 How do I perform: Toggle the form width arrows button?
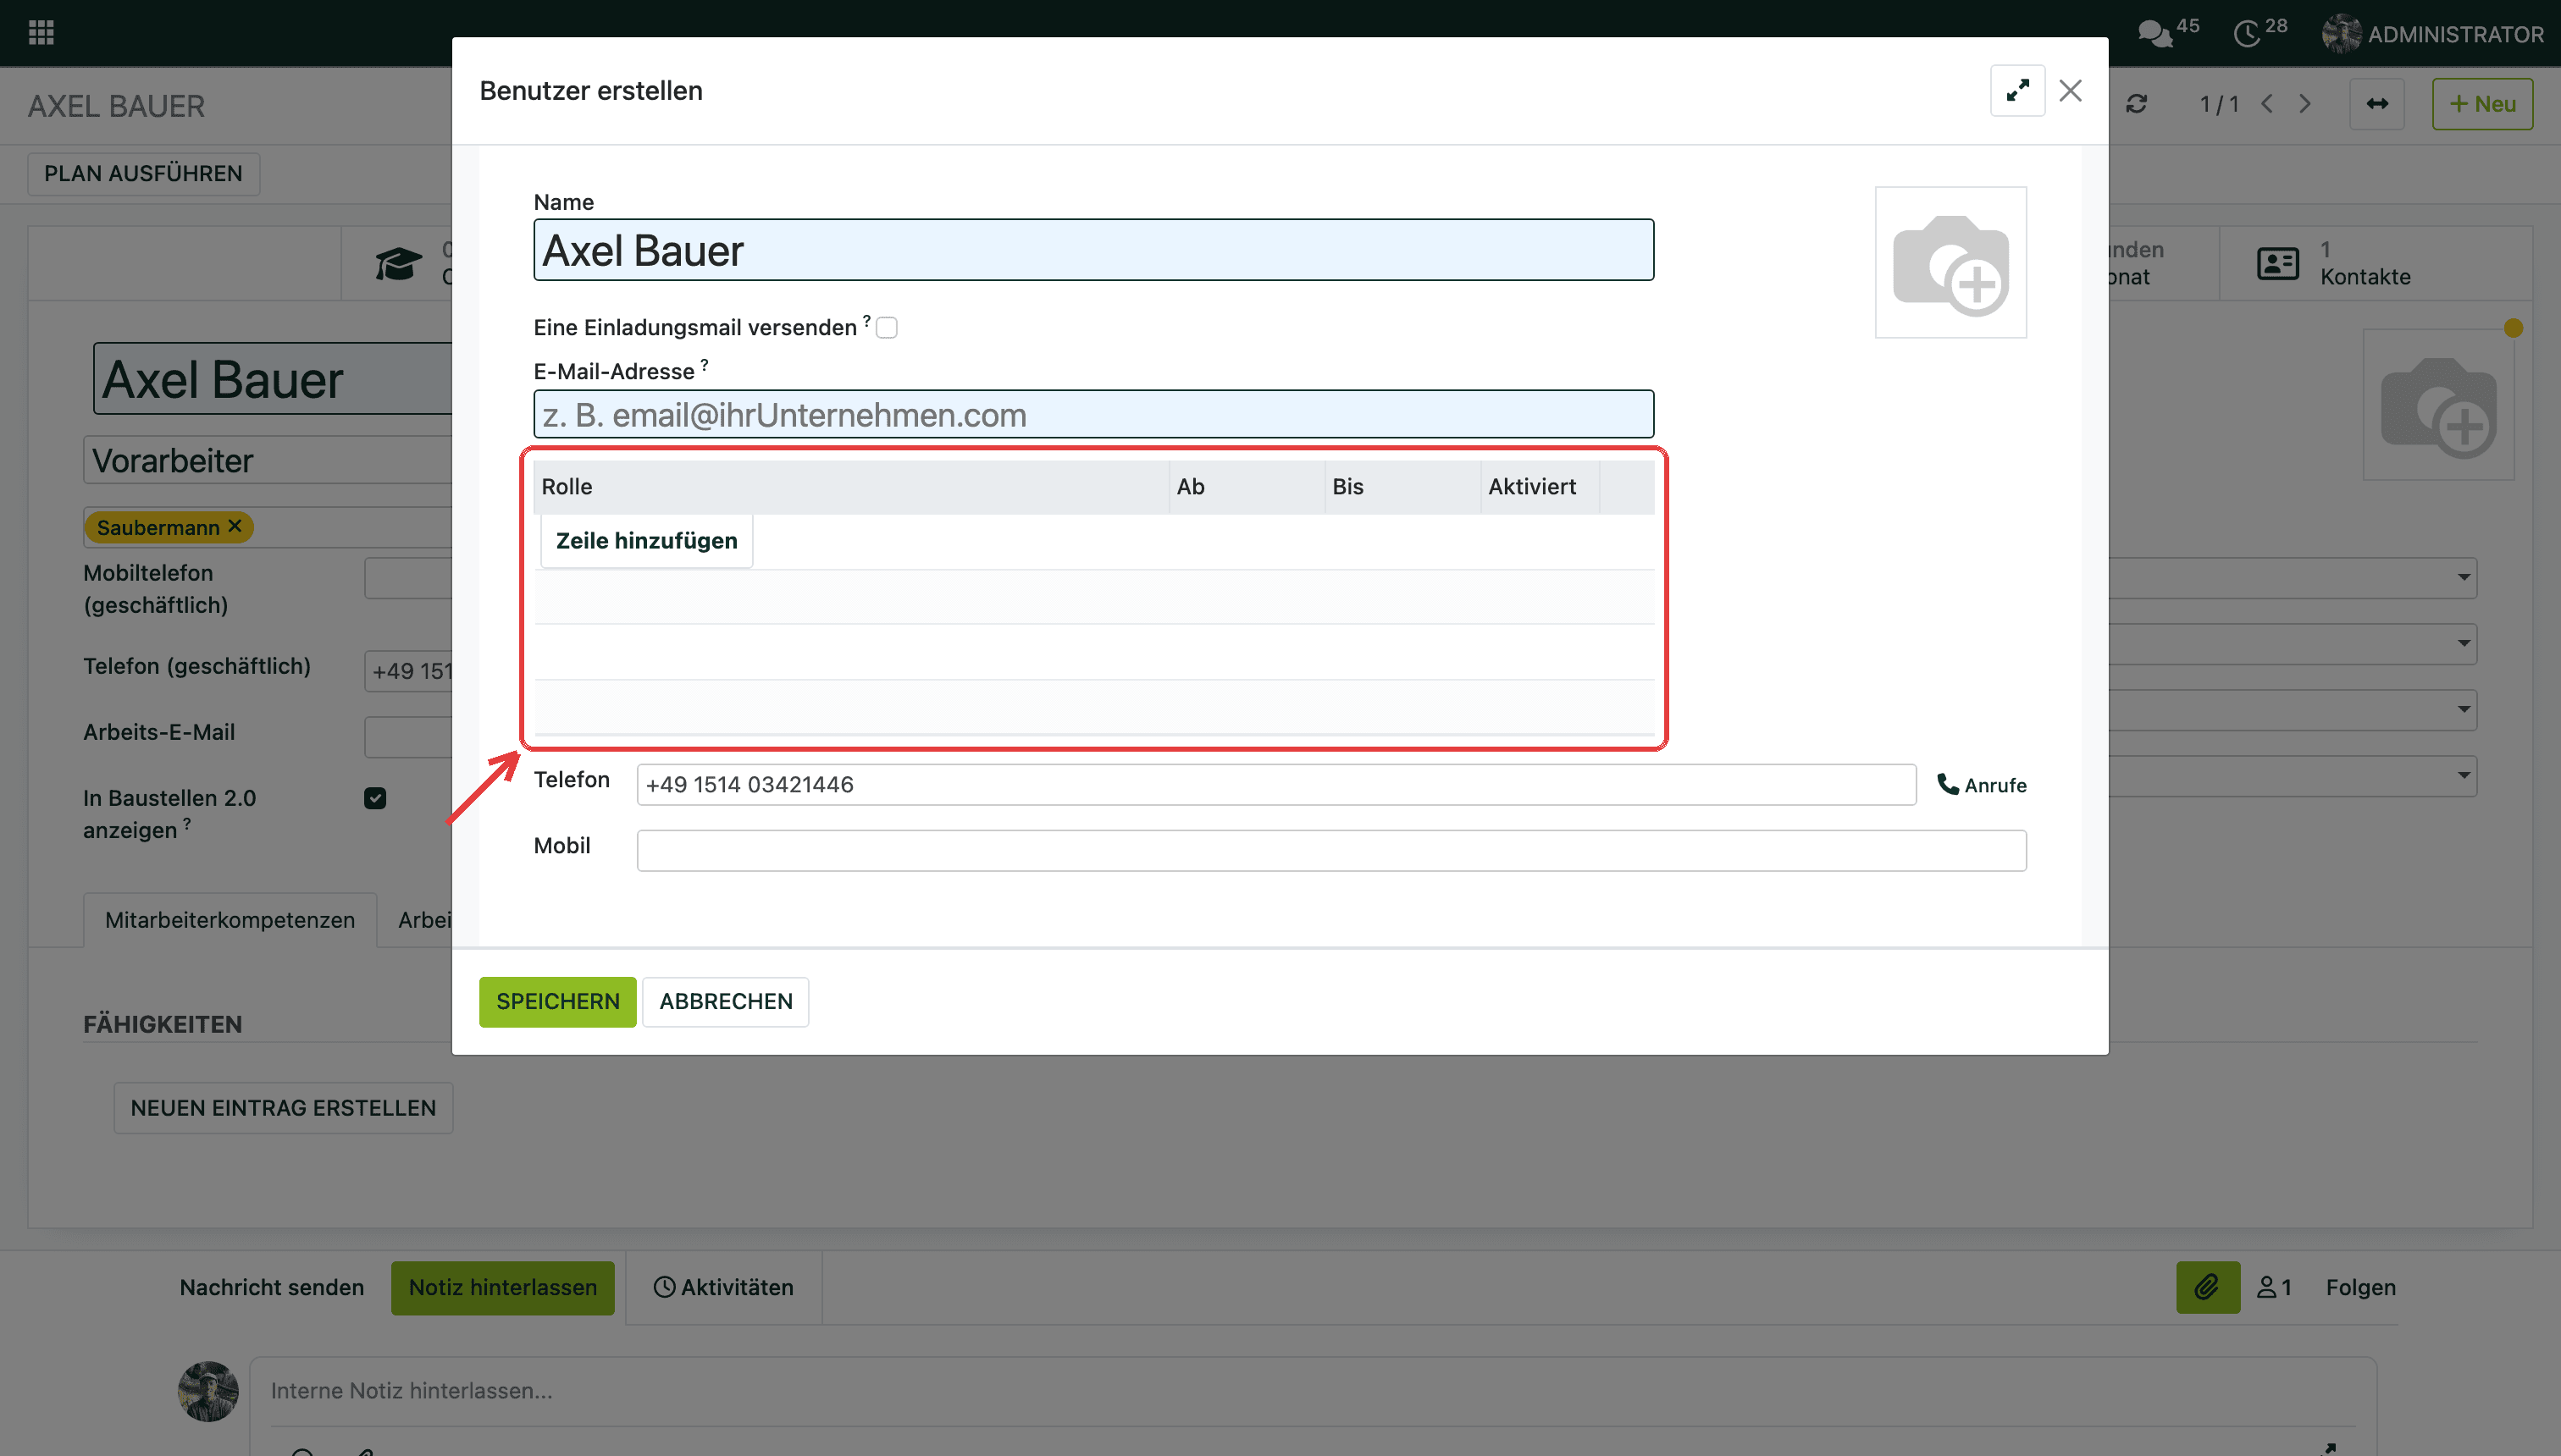(2377, 104)
